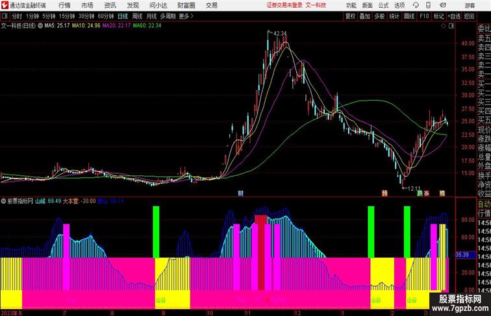Click the 多股 toolbar button
Screen dimensions: 491x316
pyautogui.click(x=379, y=16)
